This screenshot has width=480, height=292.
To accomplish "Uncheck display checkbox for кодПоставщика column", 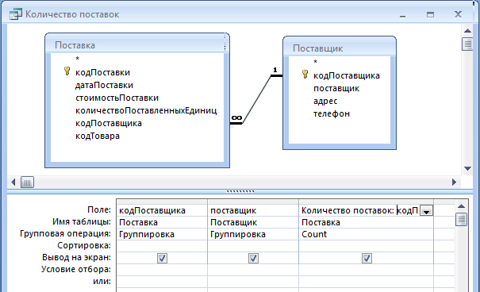I will pyautogui.click(x=162, y=258).
